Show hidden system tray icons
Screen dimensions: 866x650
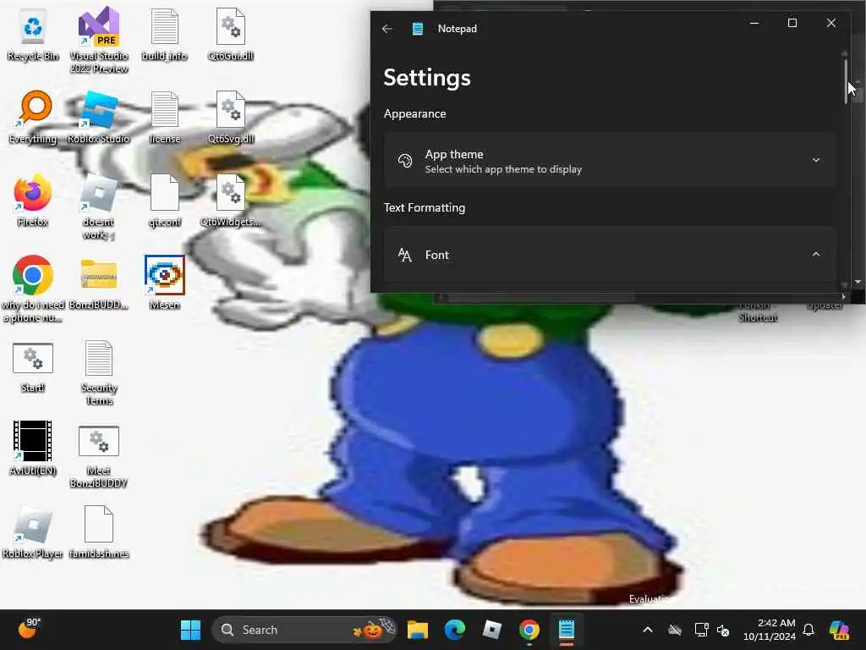click(x=648, y=630)
